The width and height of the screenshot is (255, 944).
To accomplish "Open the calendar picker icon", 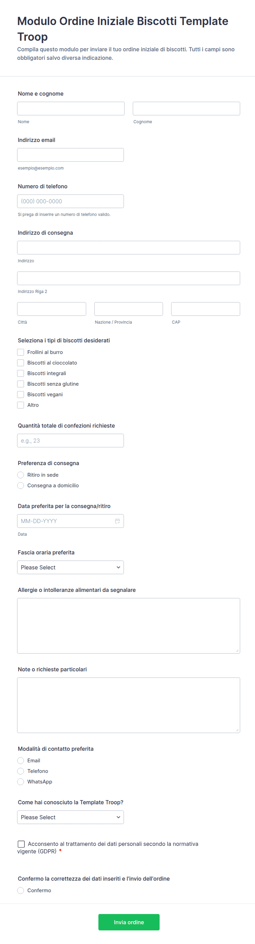I will tap(117, 521).
